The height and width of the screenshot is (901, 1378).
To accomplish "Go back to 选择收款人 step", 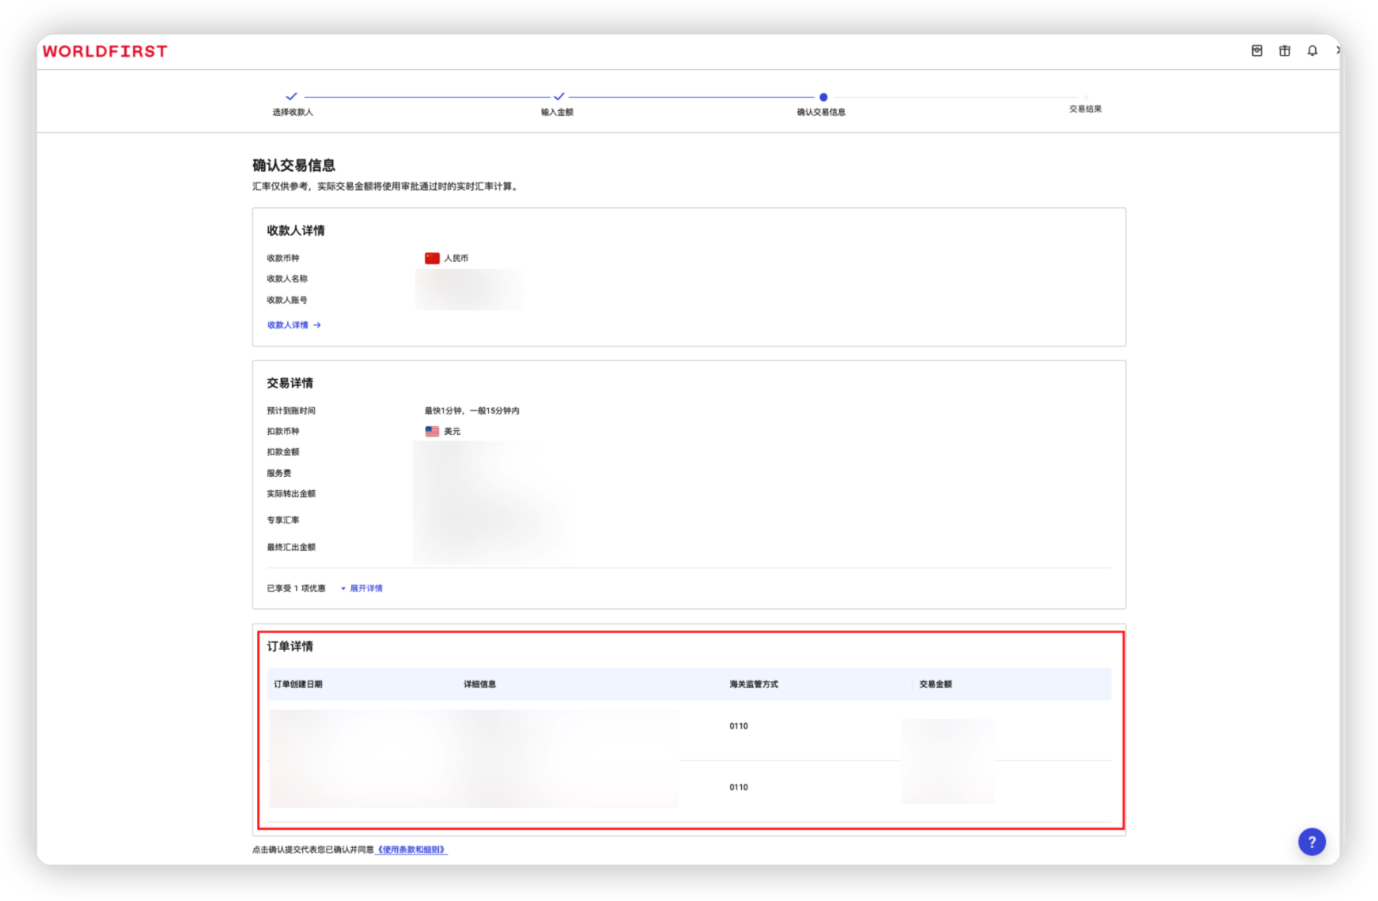I will coord(293,113).
